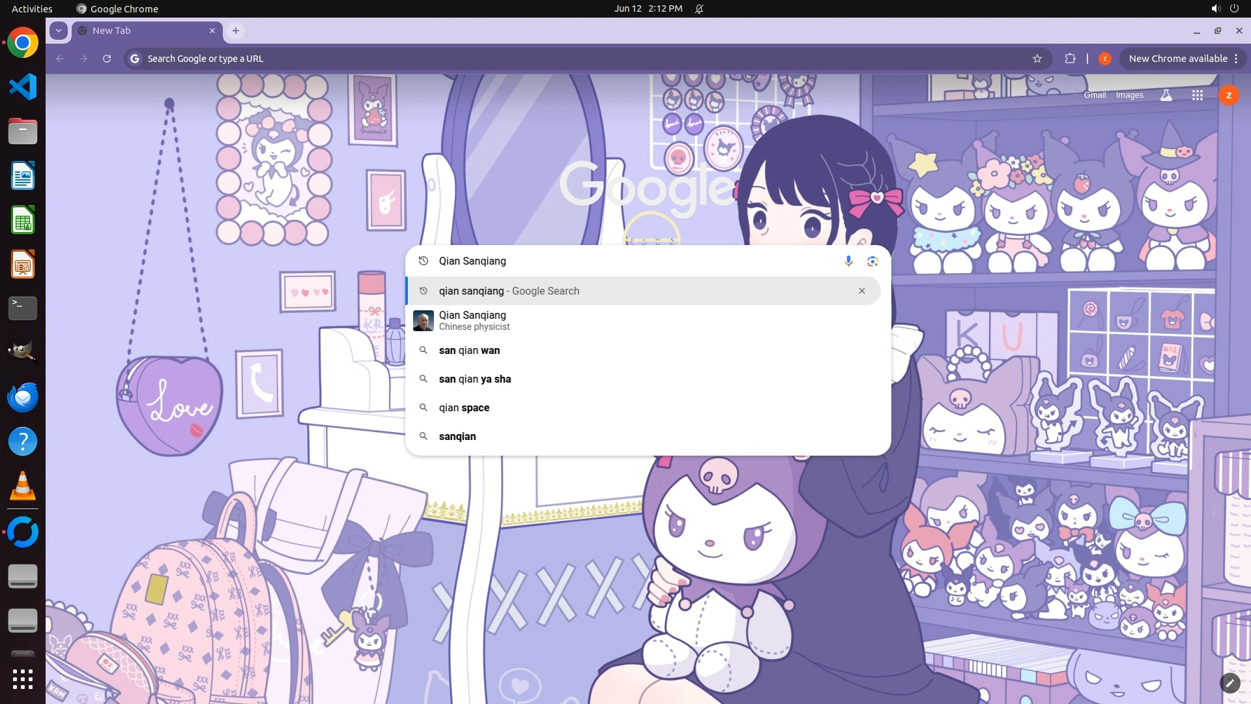Reload the current page
Image resolution: width=1251 pixels, height=704 pixels.
point(107,59)
